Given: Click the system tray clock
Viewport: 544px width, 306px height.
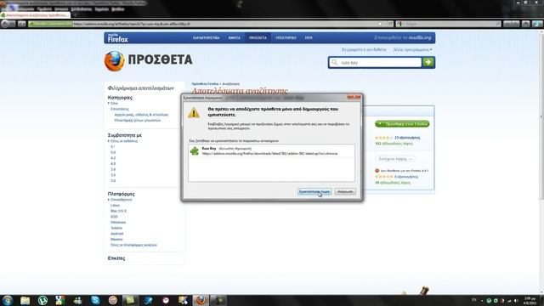Looking at the screenshot, I should point(530,301).
